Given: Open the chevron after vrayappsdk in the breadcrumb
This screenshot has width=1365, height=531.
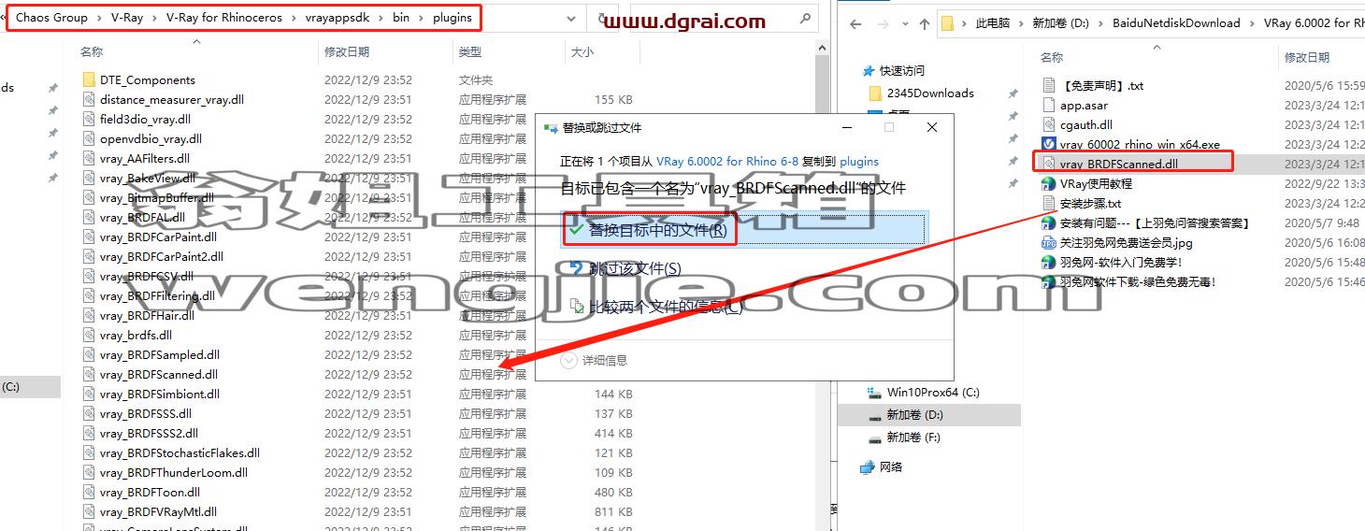Looking at the screenshot, I should click(381, 18).
